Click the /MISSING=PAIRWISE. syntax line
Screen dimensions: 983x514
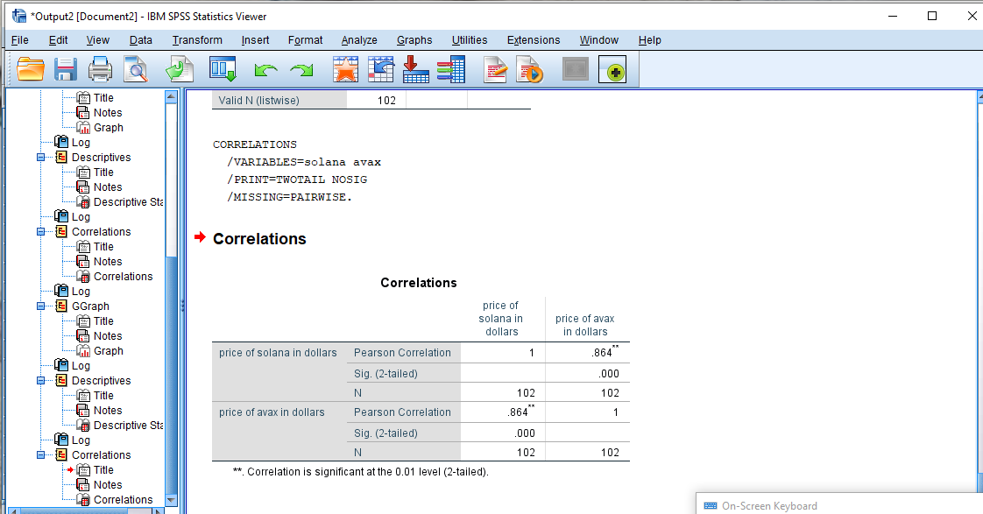(x=290, y=197)
